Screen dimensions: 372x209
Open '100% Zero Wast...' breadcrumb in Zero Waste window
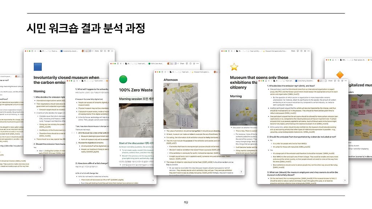pyautogui.click(x=156, y=63)
